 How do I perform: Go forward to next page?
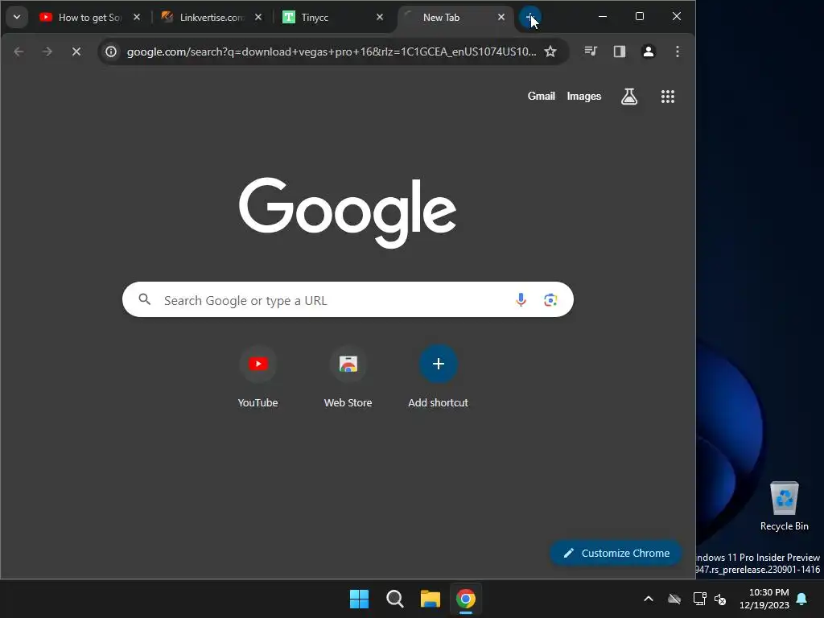pos(47,51)
